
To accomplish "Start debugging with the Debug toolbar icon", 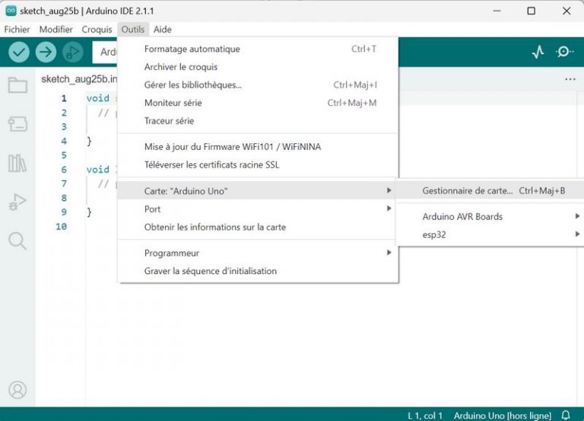I will pyautogui.click(x=73, y=52).
